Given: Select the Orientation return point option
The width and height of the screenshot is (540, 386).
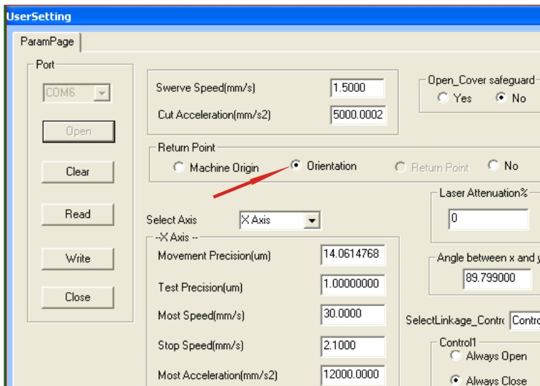Looking at the screenshot, I should 296,166.
